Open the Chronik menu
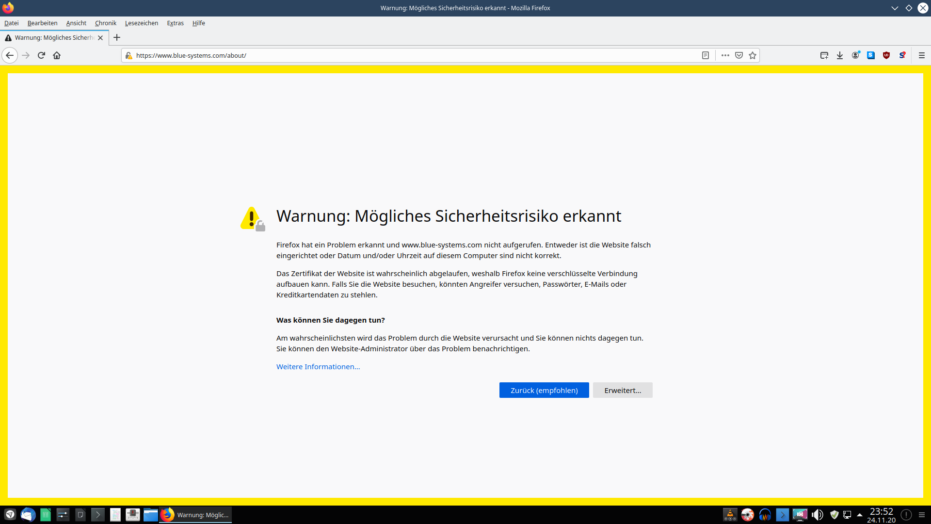 coord(105,23)
